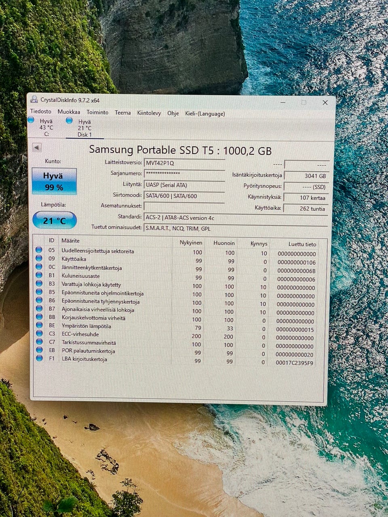Click the status orb for attribute B3
This screenshot has width=388, height=517.
pos(39,283)
